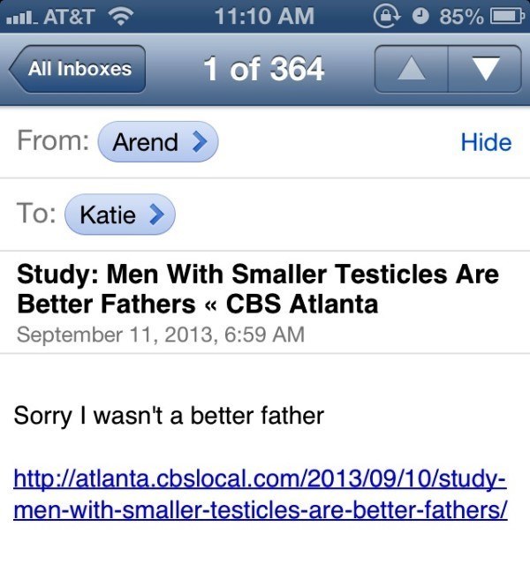Go back to All Inboxes
This screenshot has width=530, height=572.
click(x=78, y=69)
